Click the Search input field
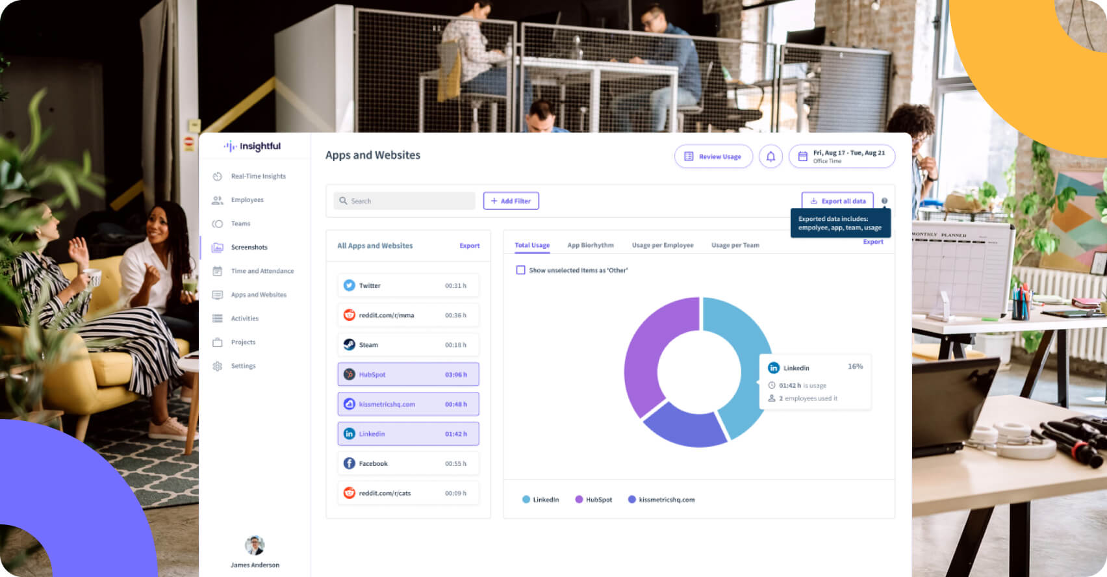The image size is (1107, 577). point(405,201)
